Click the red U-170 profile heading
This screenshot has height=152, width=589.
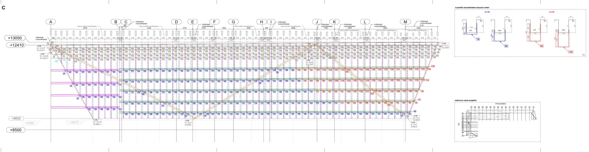[x=551, y=12]
